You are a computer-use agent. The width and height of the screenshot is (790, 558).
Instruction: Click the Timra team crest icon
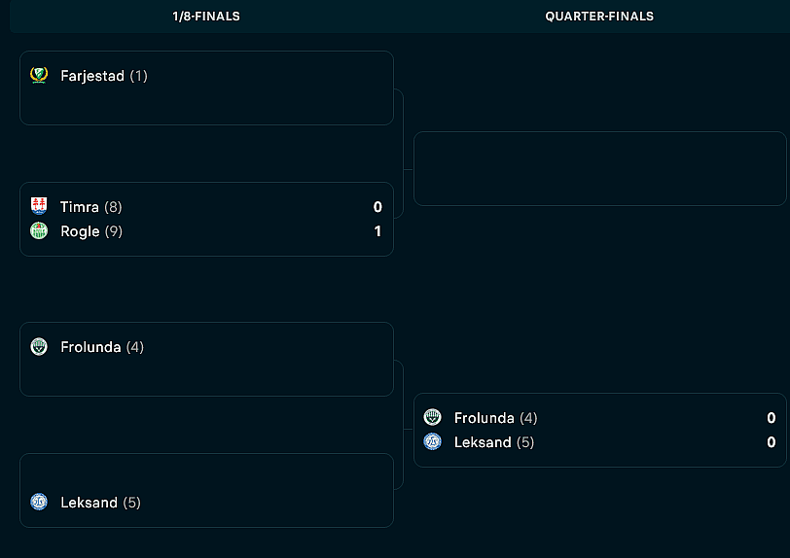tap(39, 206)
